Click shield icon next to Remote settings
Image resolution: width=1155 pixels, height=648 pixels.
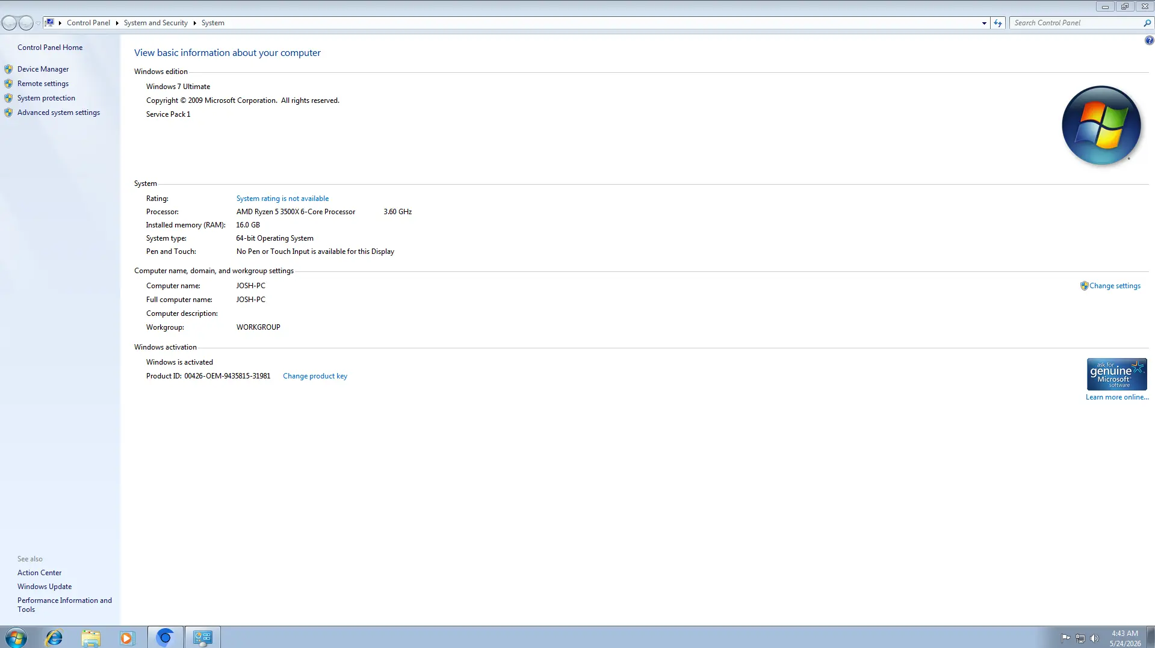(8, 84)
